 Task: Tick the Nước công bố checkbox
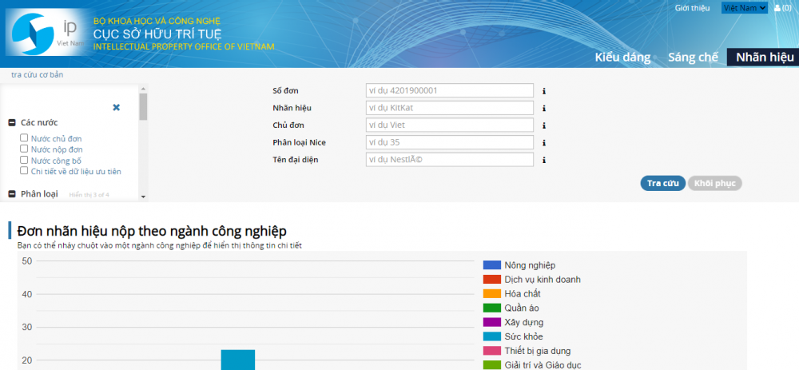(x=25, y=160)
